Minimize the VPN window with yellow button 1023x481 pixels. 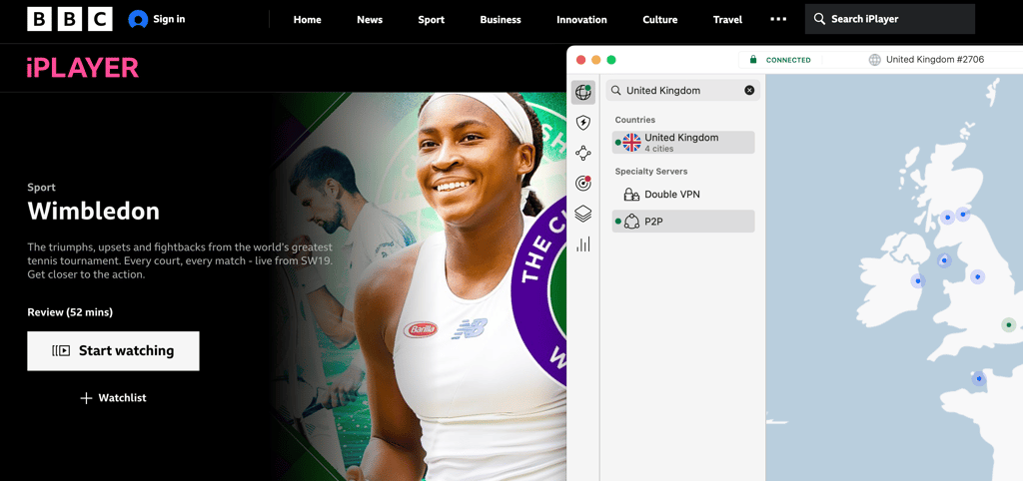[595, 60]
